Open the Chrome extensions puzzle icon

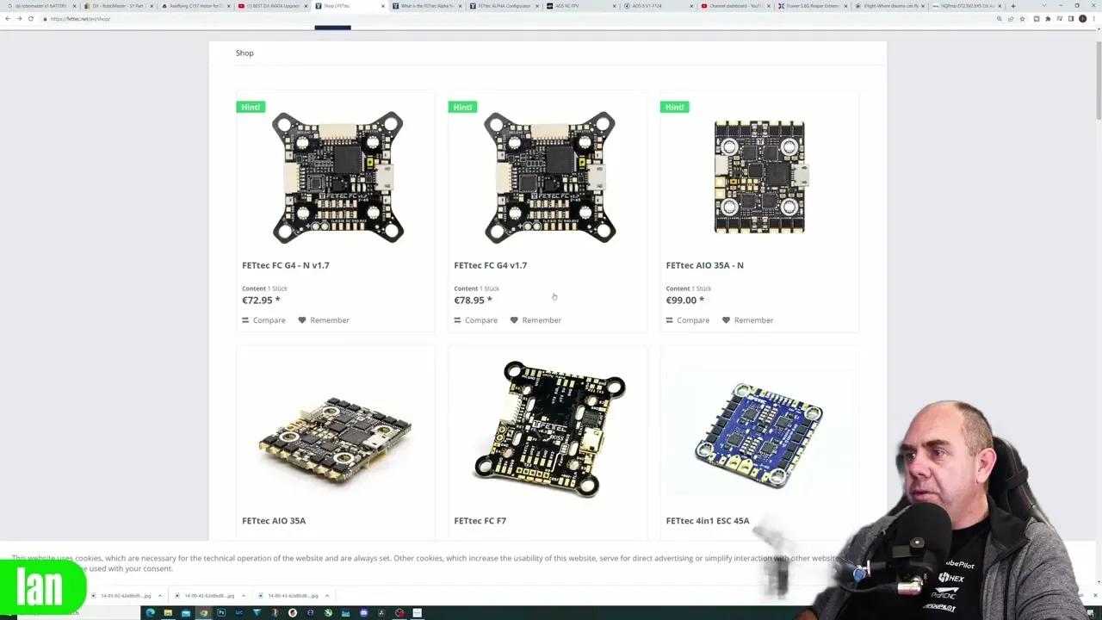[1048, 19]
